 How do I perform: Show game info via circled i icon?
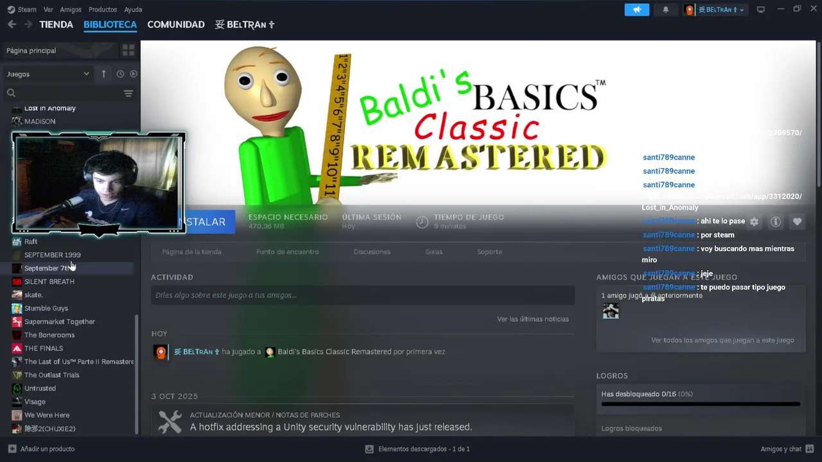click(x=776, y=221)
